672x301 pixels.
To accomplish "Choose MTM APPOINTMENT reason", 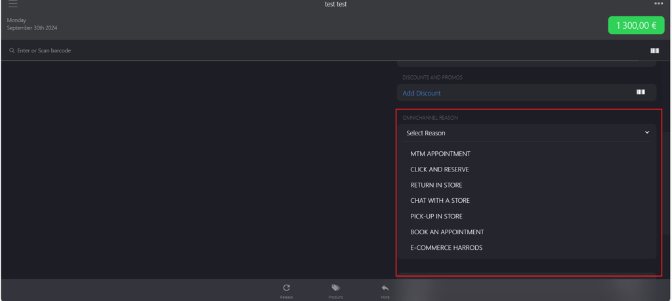I will coord(440,154).
